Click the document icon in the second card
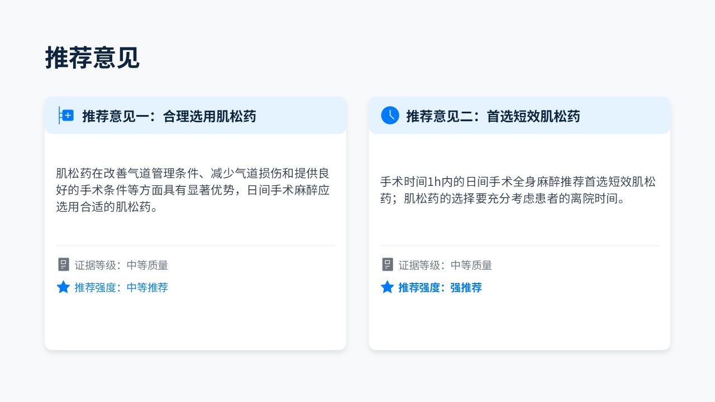This screenshot has width=715, height=402. [x=388, y=265]
